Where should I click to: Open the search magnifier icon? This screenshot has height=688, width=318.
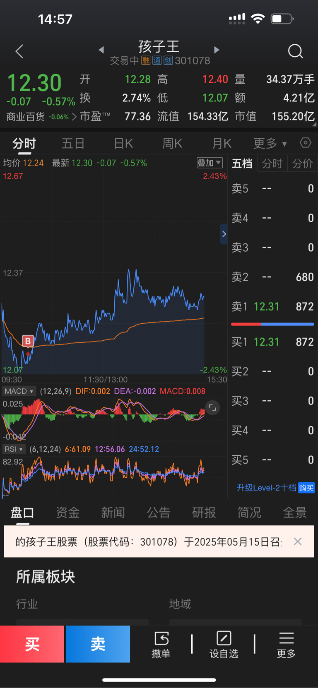click(295, 51)
